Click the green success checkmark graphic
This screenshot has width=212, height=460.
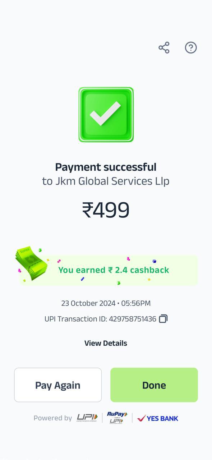[106, 115]
